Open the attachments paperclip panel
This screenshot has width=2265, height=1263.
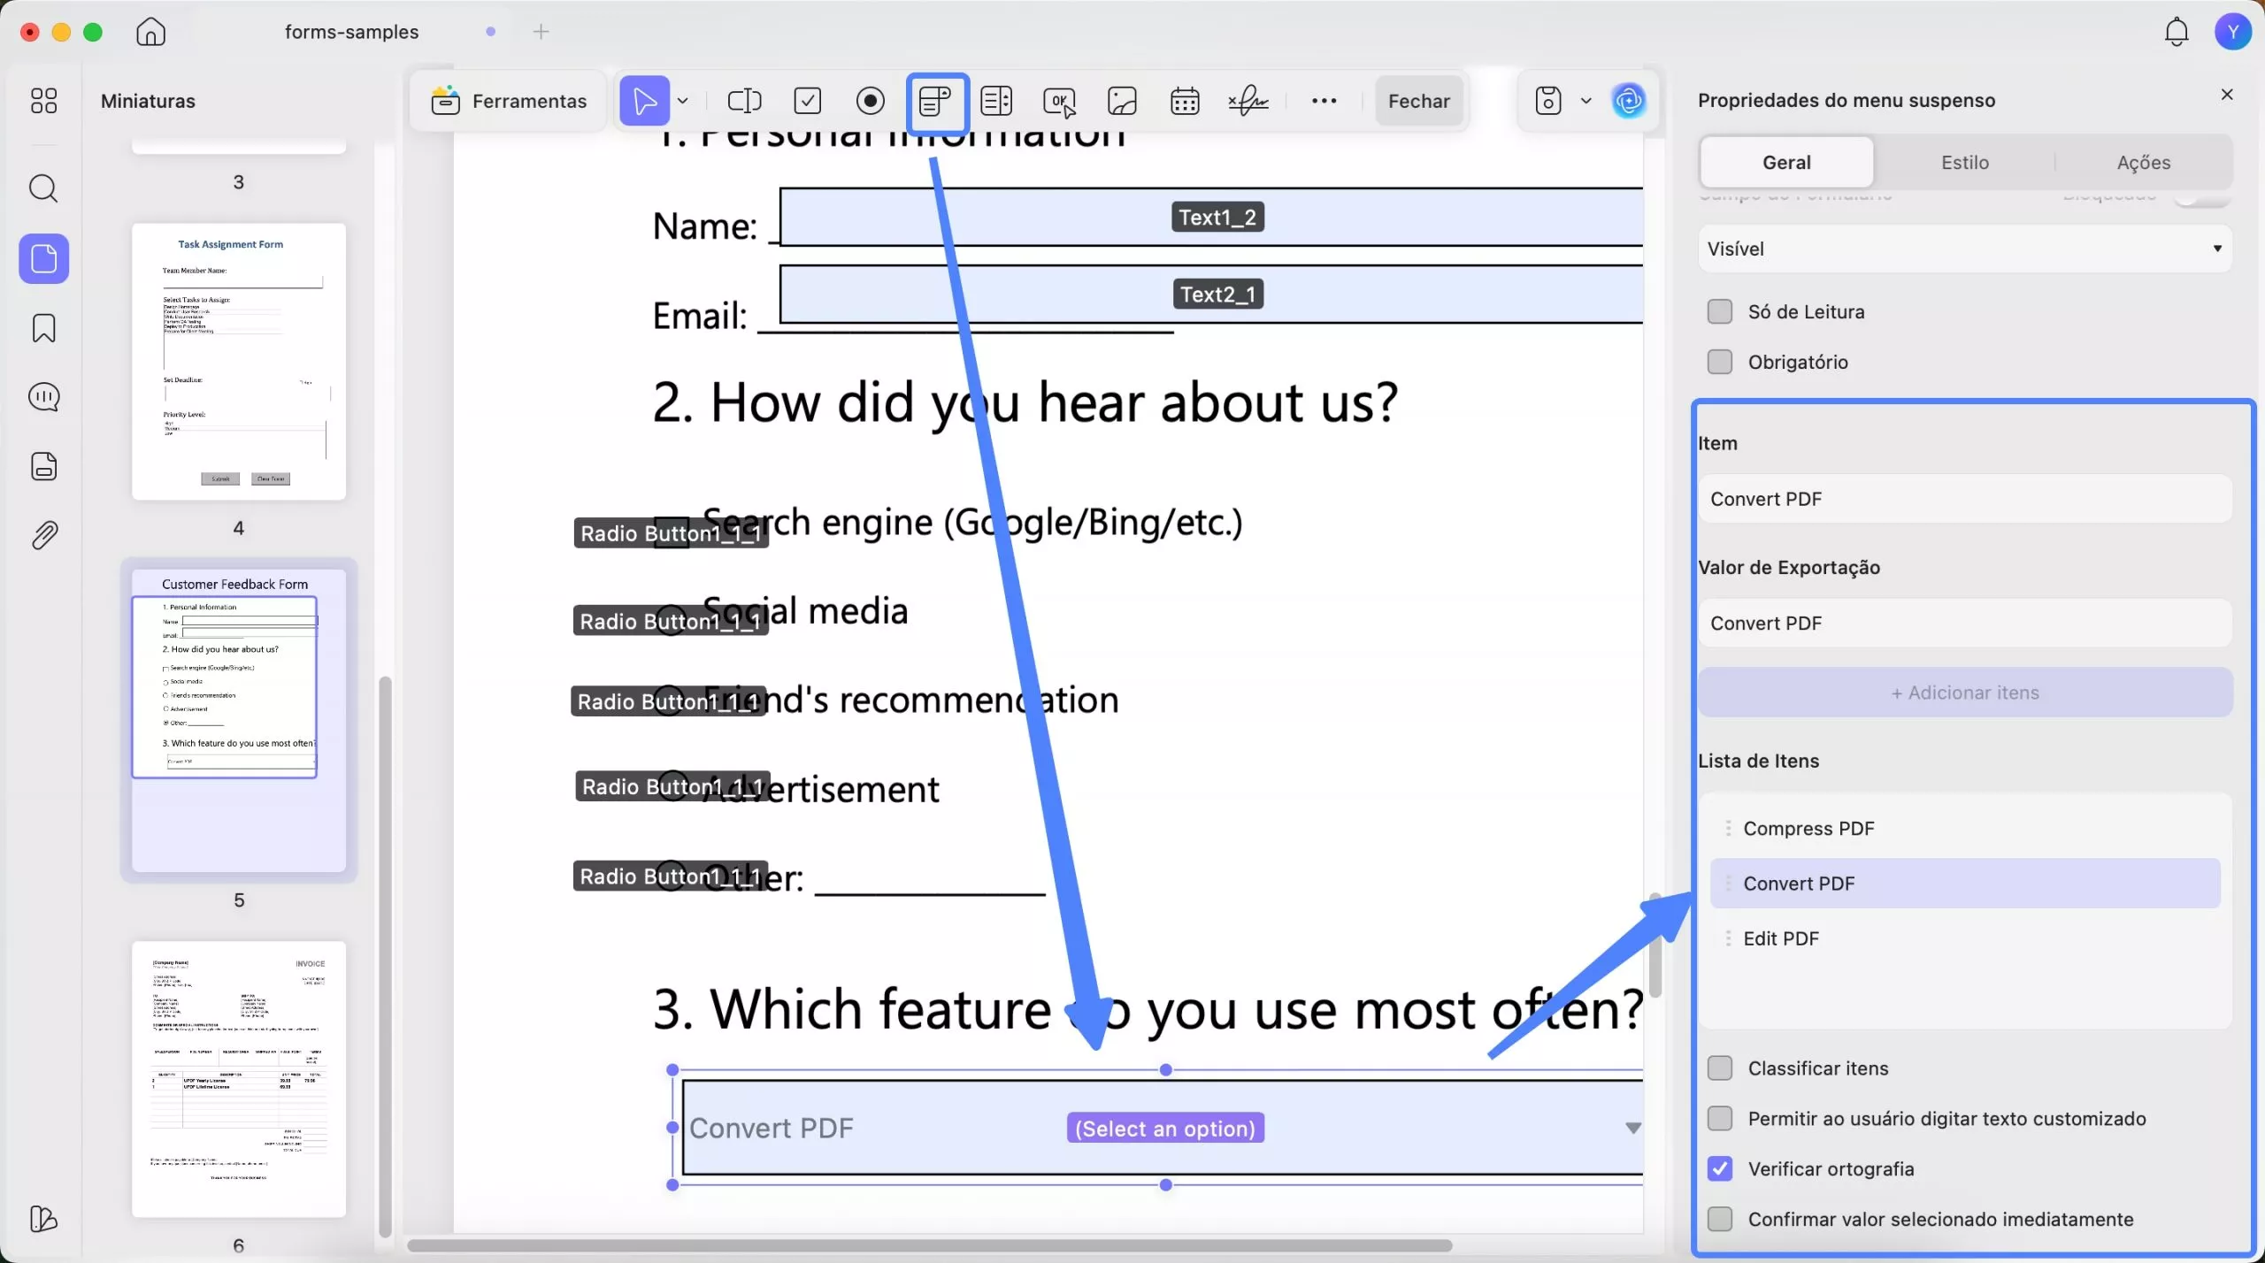coord(43,535)
